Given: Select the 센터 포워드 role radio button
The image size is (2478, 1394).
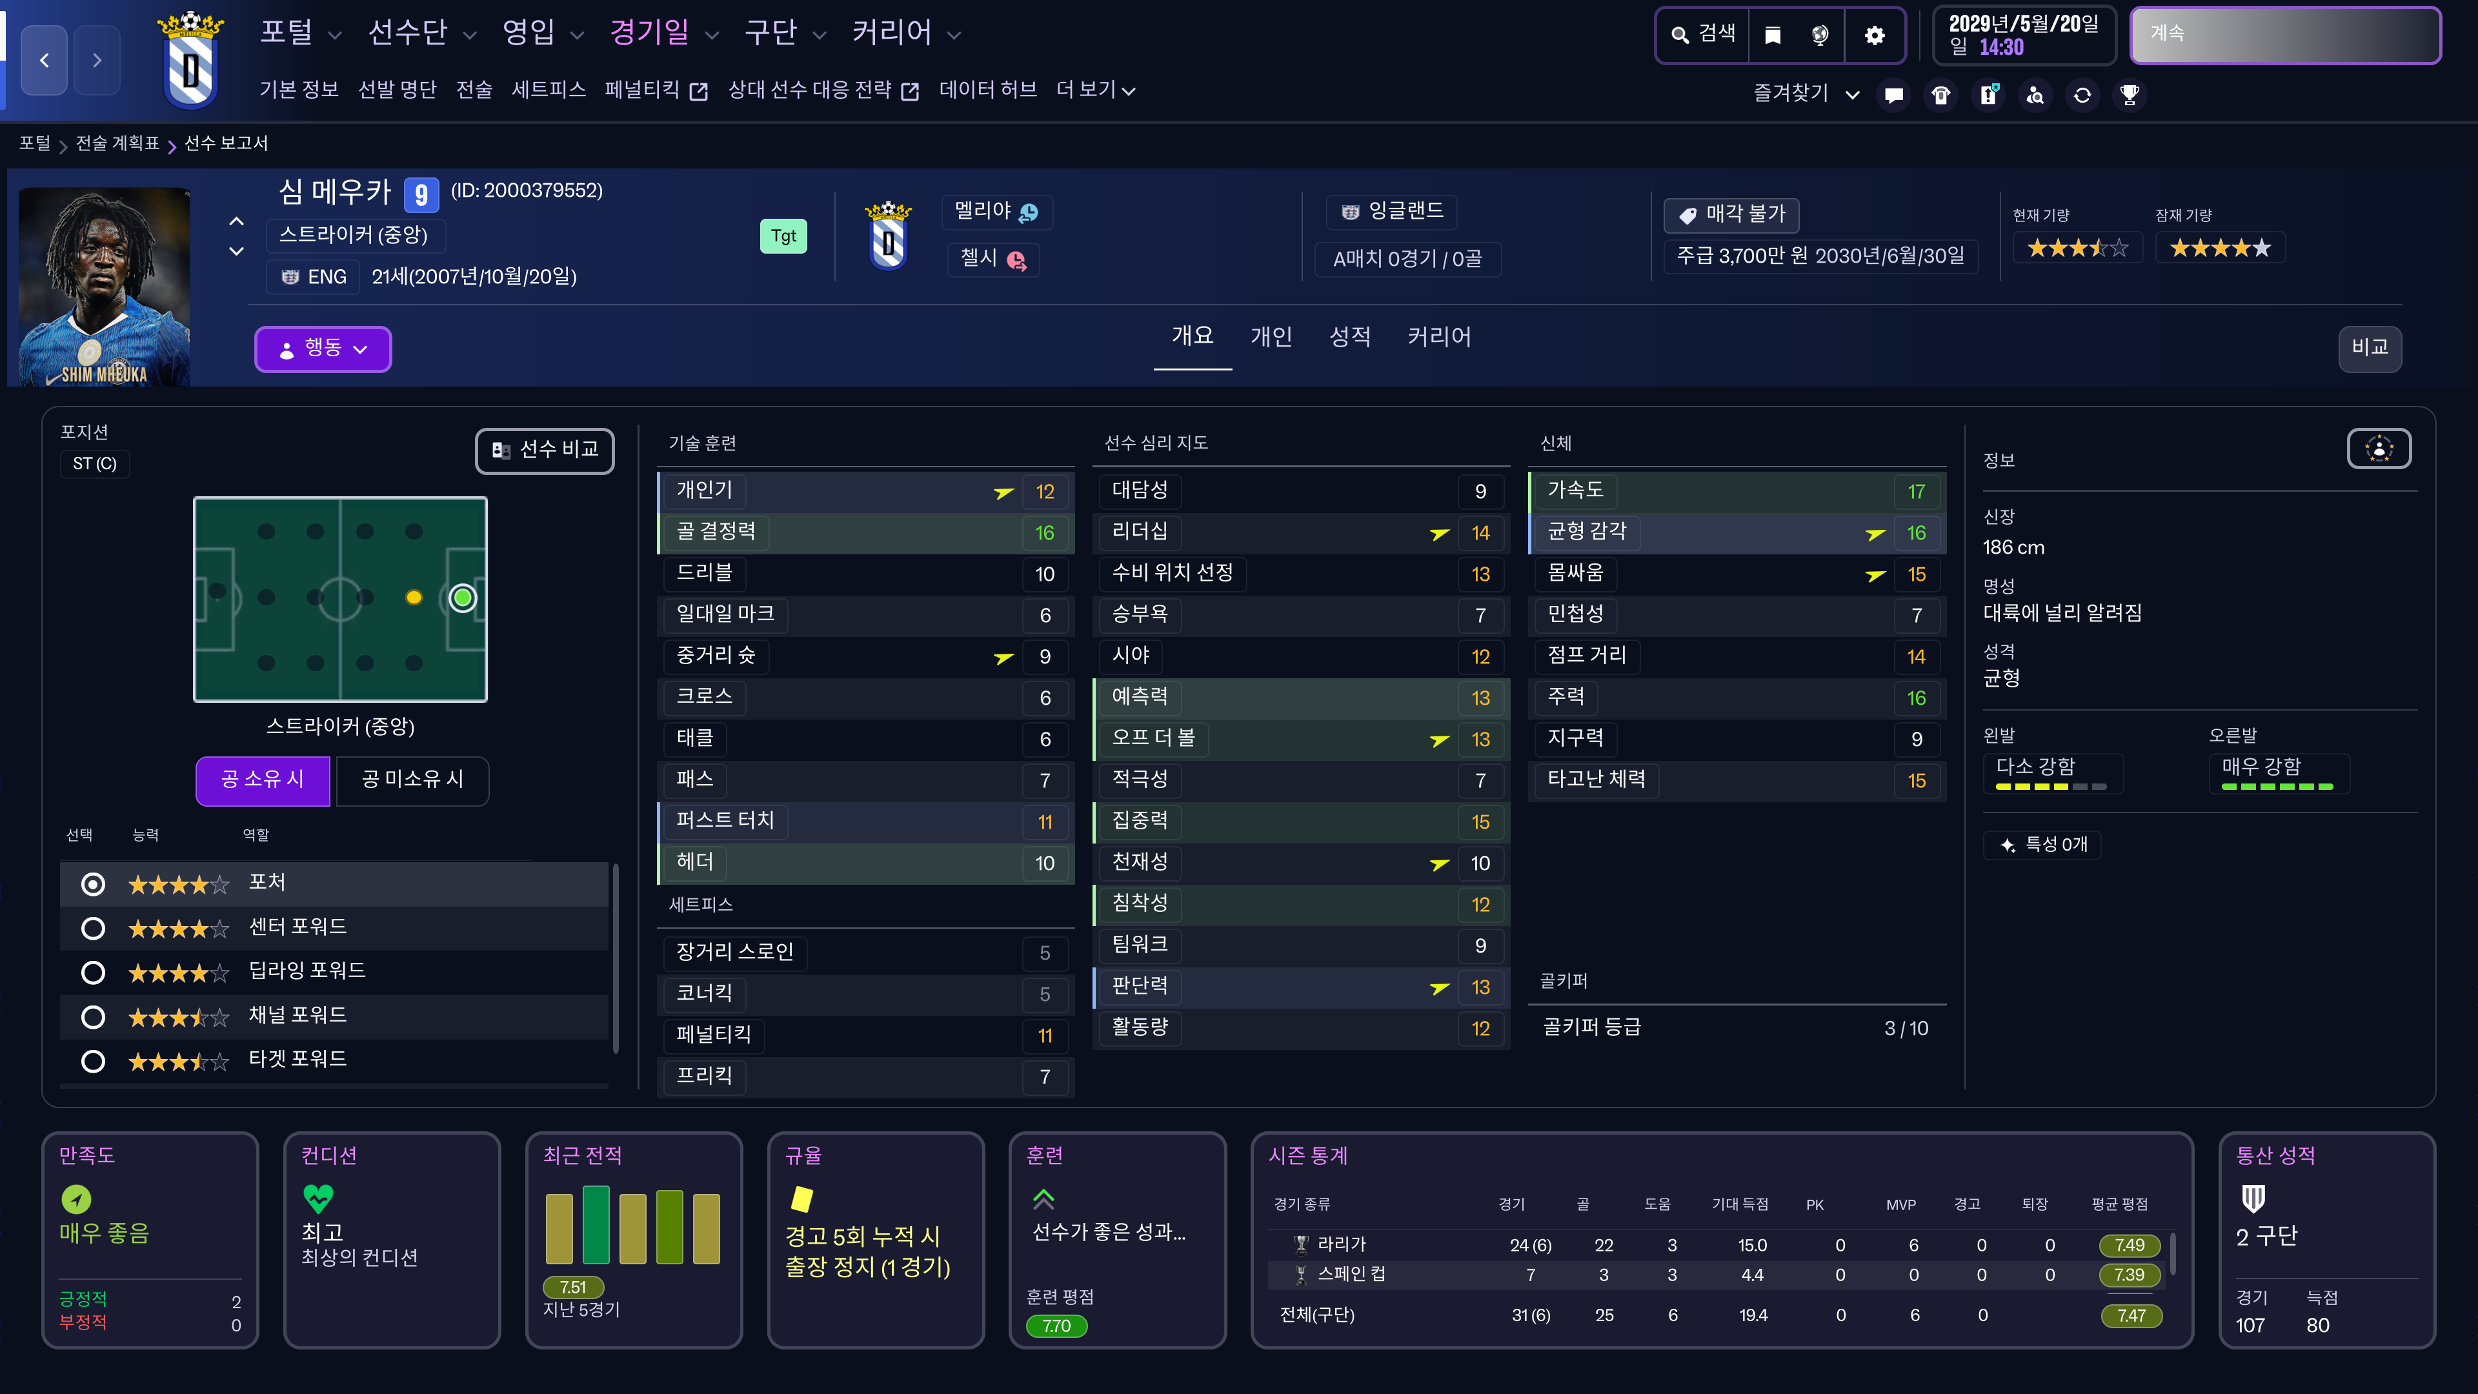Looking at the screenshot, I should click(x=94, y=929).
